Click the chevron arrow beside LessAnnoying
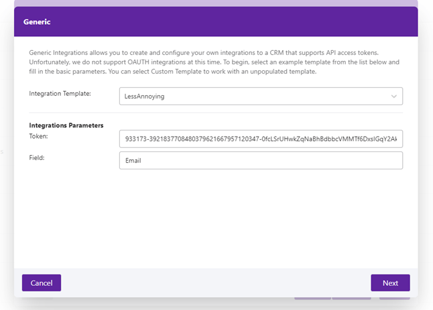This screenshot has width=433, height=310. tap(393, 96)
